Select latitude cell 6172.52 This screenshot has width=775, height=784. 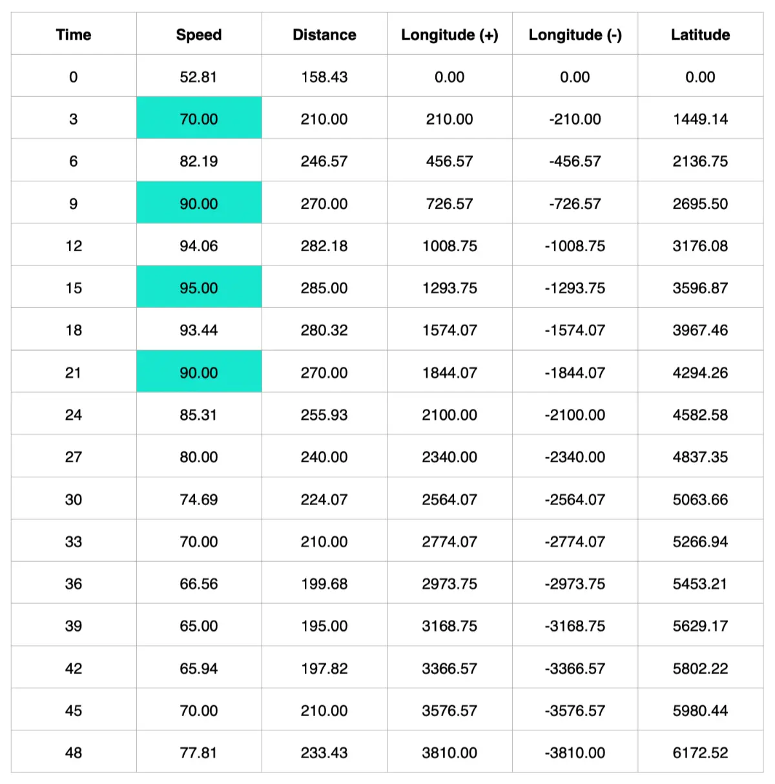[700, 752]
